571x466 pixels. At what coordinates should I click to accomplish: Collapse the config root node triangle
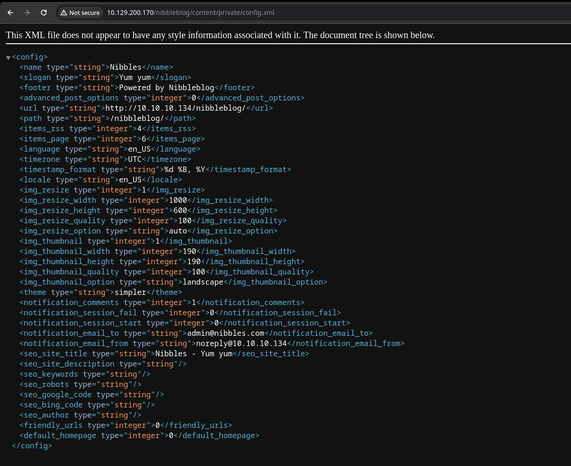coord(8,58)
